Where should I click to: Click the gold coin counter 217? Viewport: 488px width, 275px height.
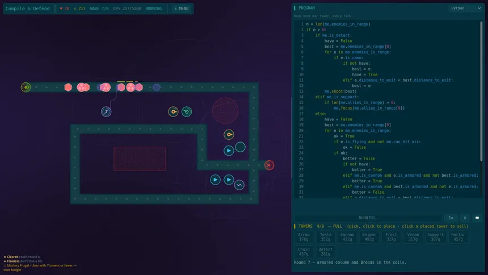(x=79, y=9)
